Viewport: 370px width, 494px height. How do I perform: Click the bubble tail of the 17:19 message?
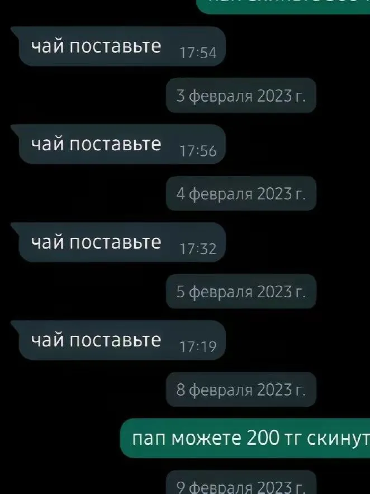coord(16,325)
